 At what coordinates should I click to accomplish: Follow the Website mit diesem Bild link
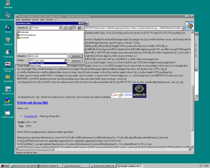32,103
